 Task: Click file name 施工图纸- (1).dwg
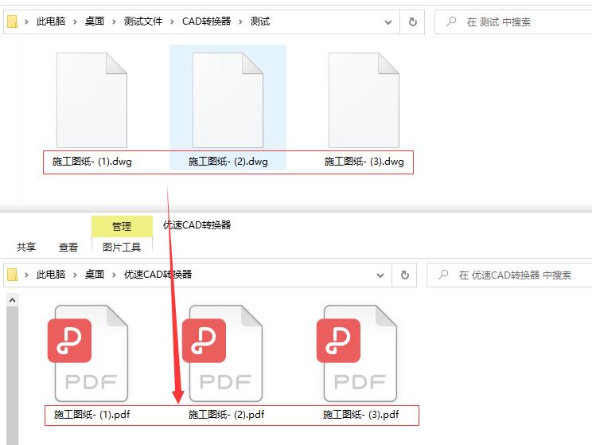(x=92, y=162)
